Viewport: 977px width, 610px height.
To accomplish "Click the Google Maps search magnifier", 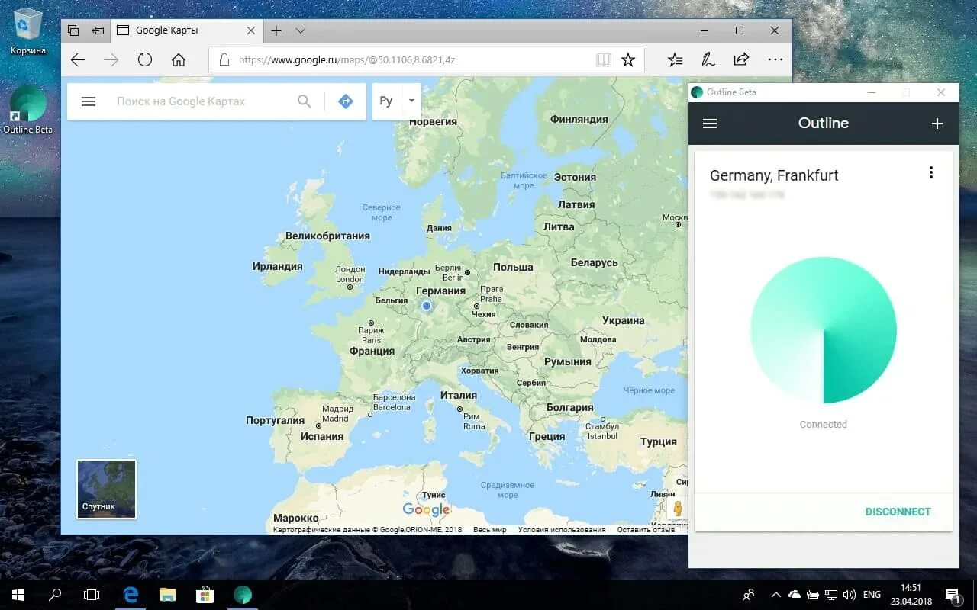I will coord(305,101).
